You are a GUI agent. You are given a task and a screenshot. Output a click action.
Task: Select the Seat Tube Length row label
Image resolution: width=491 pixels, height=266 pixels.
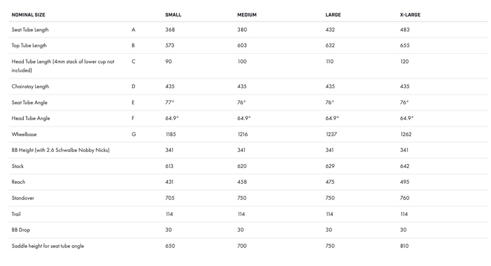[30, 29]
